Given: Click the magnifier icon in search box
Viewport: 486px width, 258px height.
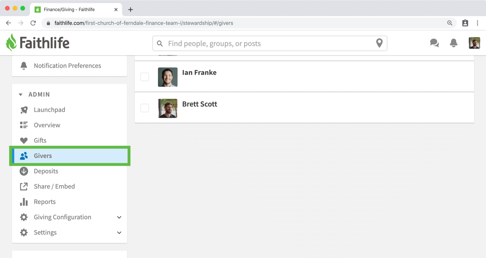Looking at the screenshot, I should [x=160, y=43].
